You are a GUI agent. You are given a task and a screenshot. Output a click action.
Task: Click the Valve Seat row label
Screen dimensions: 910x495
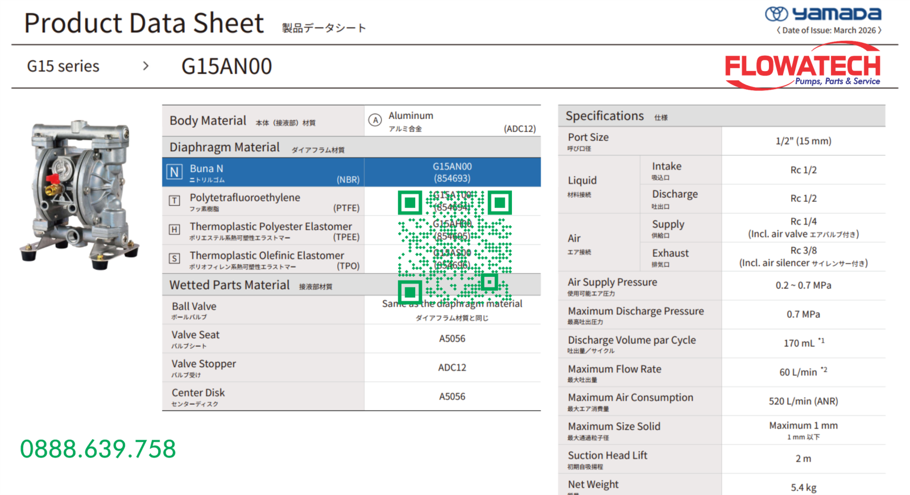click(x=196, y=335)
